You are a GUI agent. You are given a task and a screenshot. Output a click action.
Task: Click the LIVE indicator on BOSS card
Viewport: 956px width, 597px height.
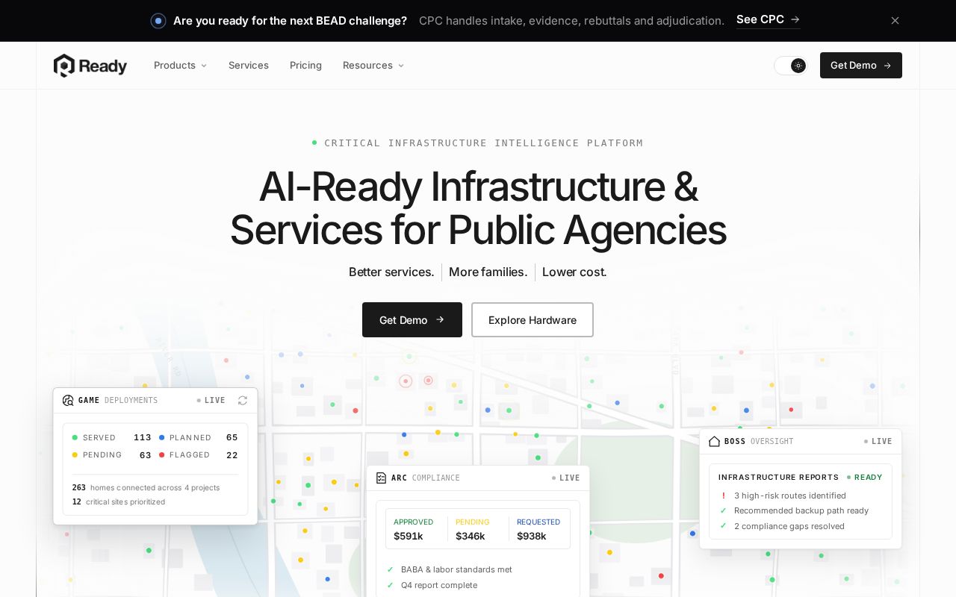(878, 442)
